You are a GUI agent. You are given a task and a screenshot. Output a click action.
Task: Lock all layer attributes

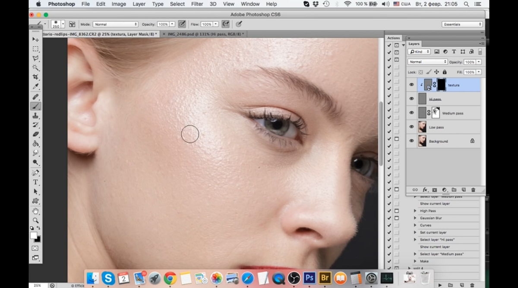coord(444,72)
